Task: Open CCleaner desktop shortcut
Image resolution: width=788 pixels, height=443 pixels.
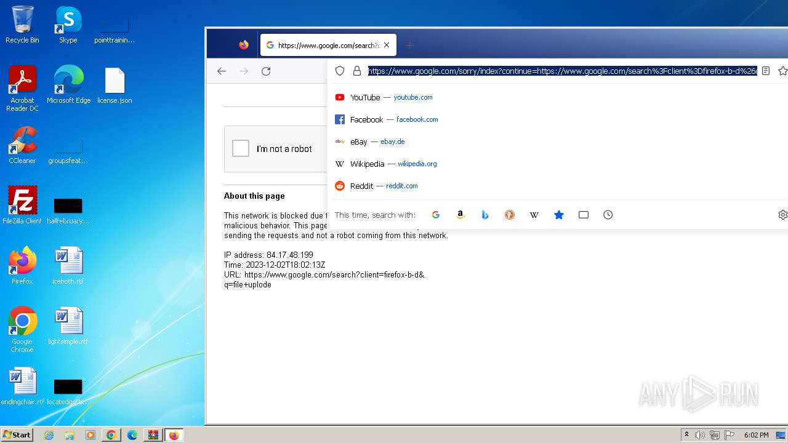Action: point(22,145)
